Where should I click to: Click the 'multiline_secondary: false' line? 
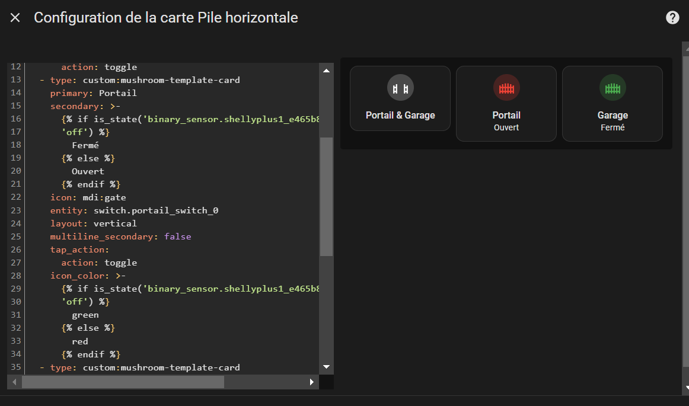click(x=120, y=236)
